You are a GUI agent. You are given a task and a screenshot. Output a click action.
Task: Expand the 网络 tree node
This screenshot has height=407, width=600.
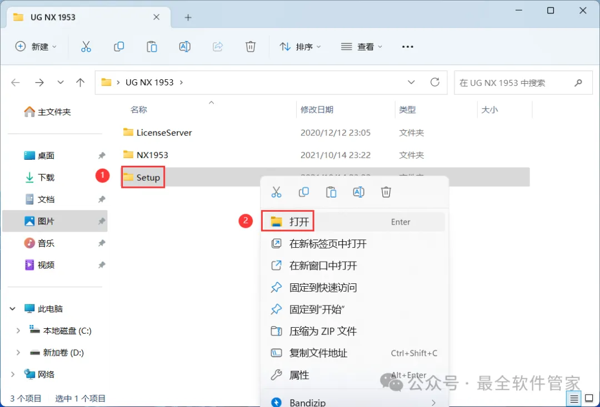click(x=13, y=374)
